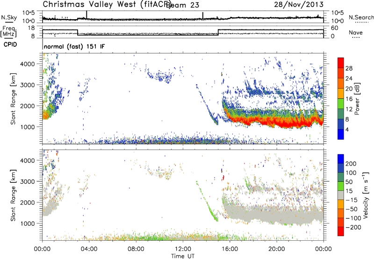Click the blue top segment of the velocity colorbar
The image size is (374, 259).
click(341, 159)
